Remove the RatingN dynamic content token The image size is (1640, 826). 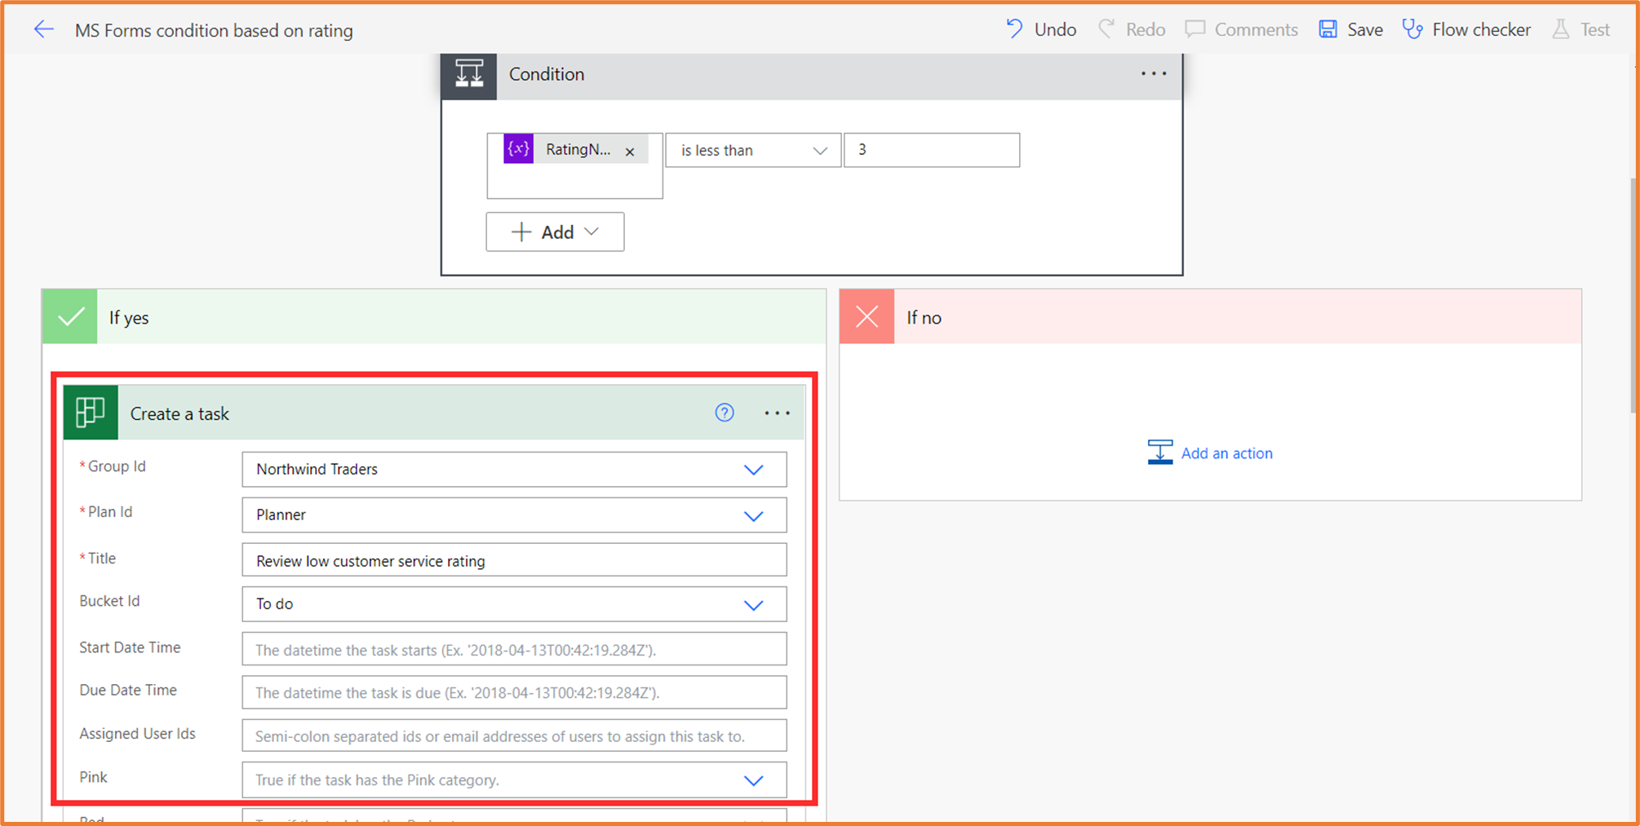(x=630, y=151)
